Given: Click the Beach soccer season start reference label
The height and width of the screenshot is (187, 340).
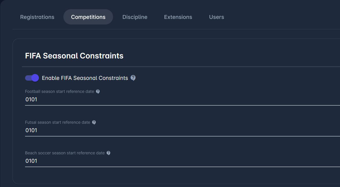Looking at the screenshot, I should pyautogui.click(x=65, y=153).
